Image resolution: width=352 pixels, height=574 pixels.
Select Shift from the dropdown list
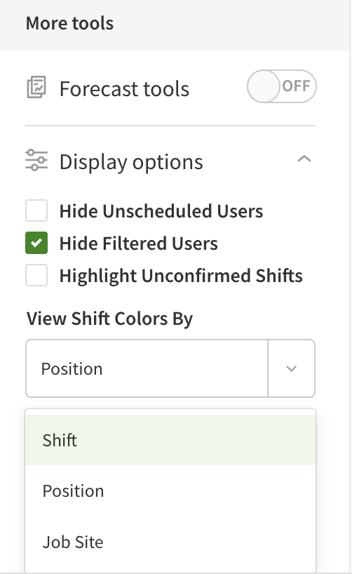tap(170, 440)
